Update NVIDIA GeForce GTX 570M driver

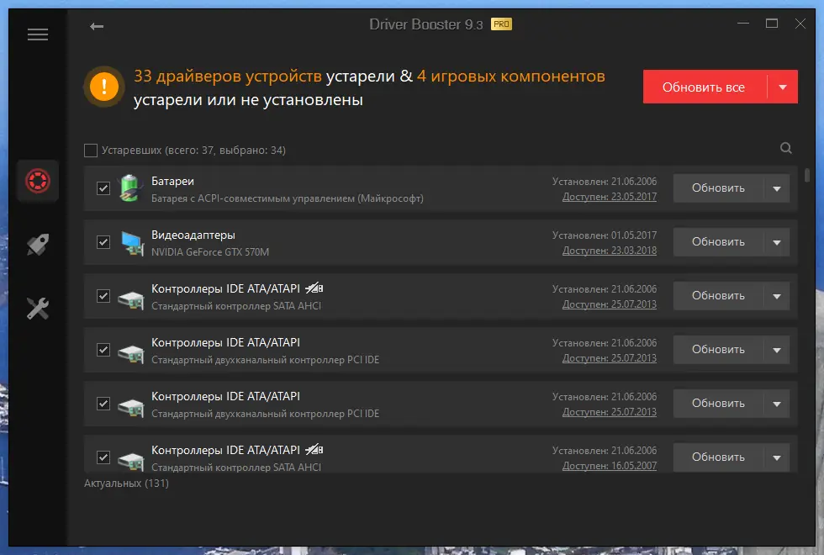(718, 242)
